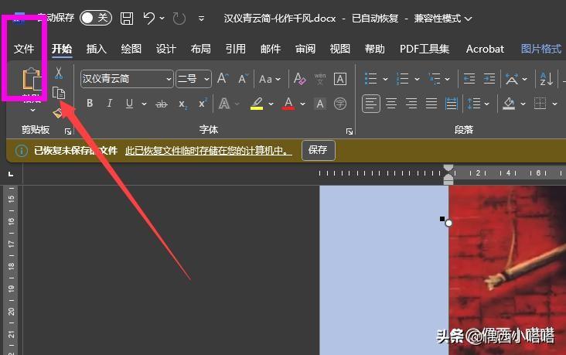Click the recovered file temporary storage link
The image size is (566, 355).
click(x=208, y=151)
